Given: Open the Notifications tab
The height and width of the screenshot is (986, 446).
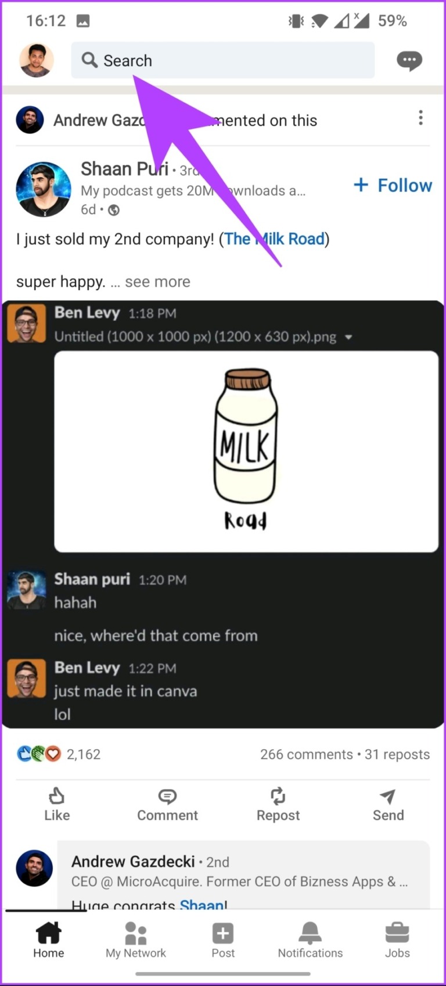Looking at the screenshot, I should [310, 940].
